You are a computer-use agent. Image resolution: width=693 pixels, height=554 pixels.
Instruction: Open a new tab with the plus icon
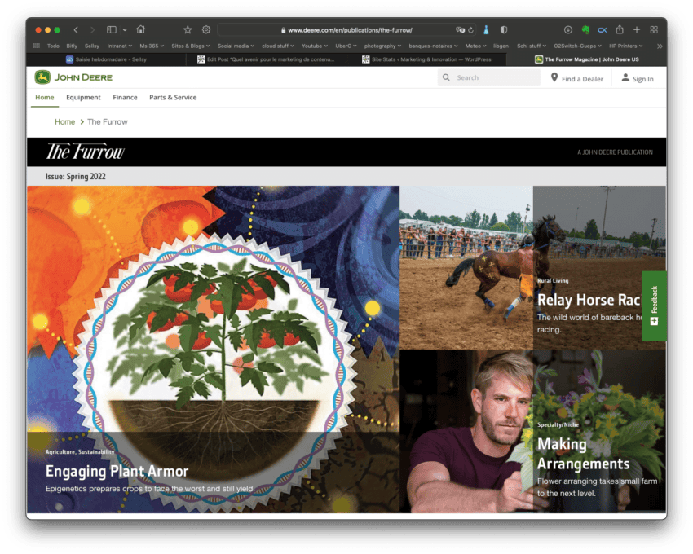click(x=637, y=29)
